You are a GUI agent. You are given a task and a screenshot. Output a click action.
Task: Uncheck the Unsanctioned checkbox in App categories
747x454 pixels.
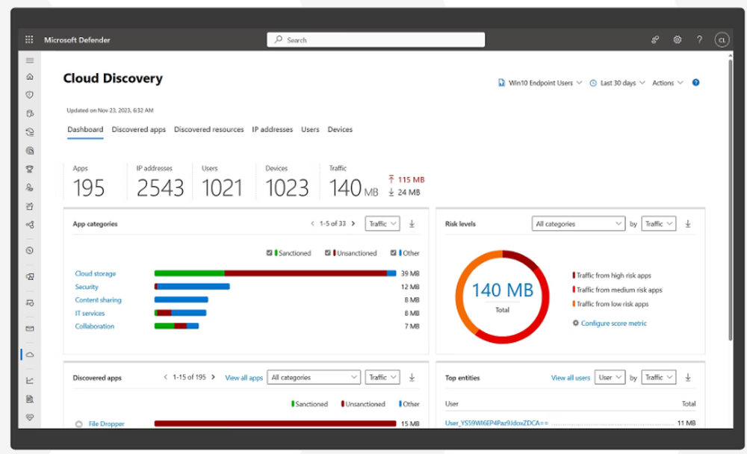pyautogui.click(x=328, y=253)
